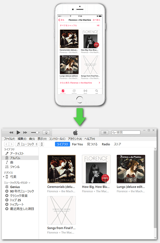160x243 pixels.
Task: Open the 編集(E) menu
Action: (x=22, y=139)
